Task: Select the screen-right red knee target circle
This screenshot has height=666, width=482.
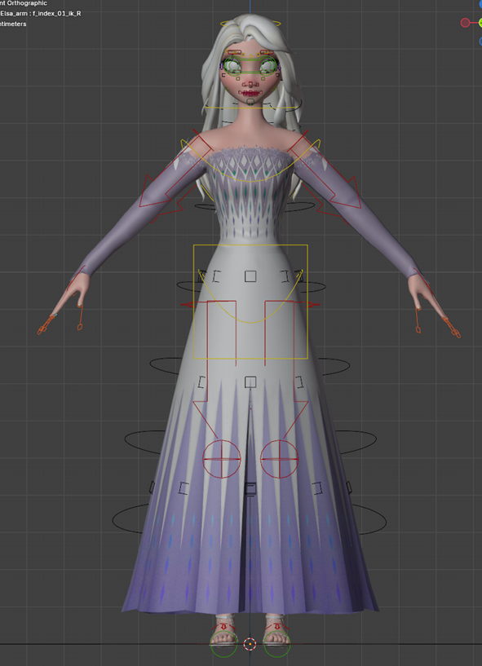Action: click(279, 459)
